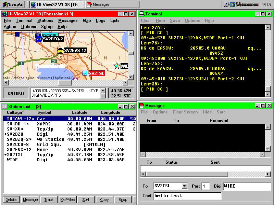Image resolution: width=274 pixels, height=205 pixels.
Task: Click the SV2EVS-12 house icon on map
Action: click(60, 50)
